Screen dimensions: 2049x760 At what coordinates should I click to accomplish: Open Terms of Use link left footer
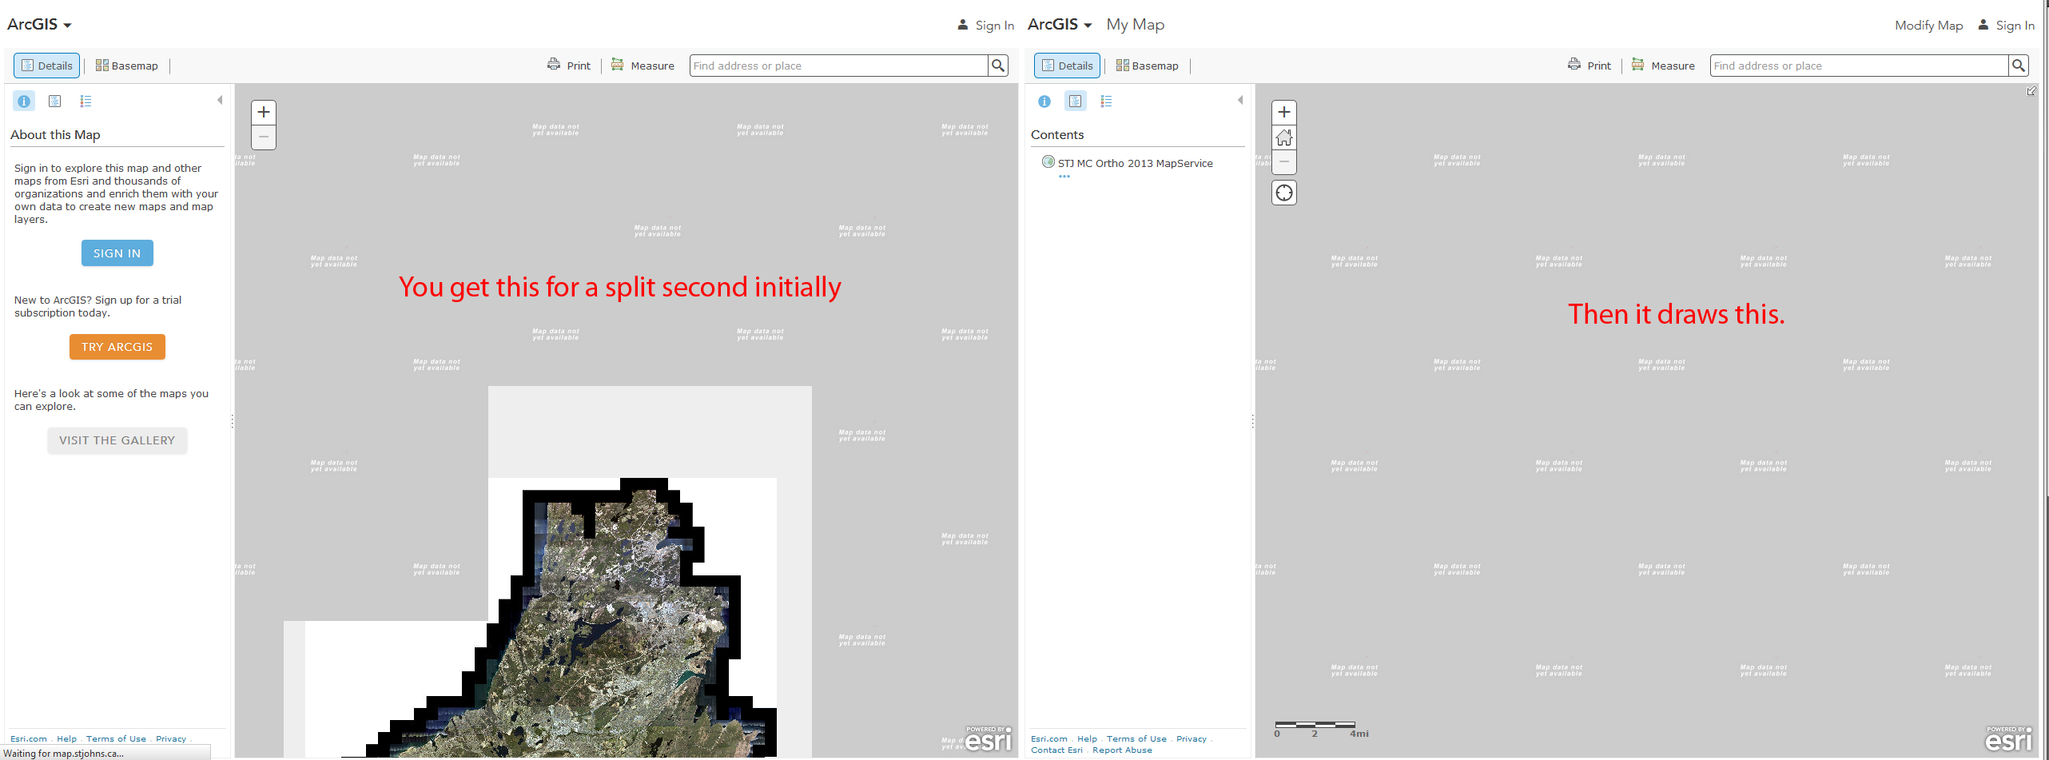[x=116, y=738]
